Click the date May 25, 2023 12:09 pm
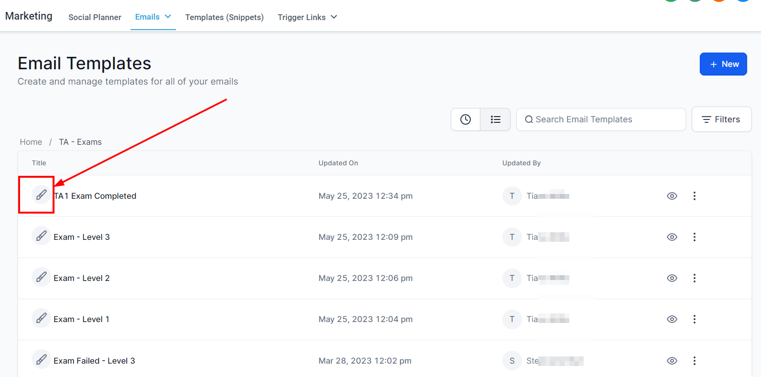The height and width of the screenshot is (377, 761). point(366,237)
